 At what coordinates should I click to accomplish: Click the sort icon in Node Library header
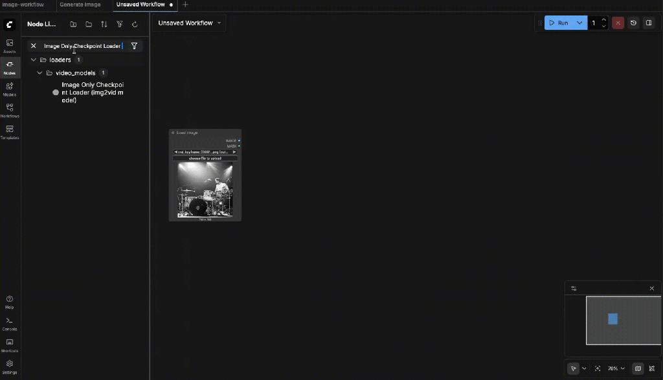[104, 24]
